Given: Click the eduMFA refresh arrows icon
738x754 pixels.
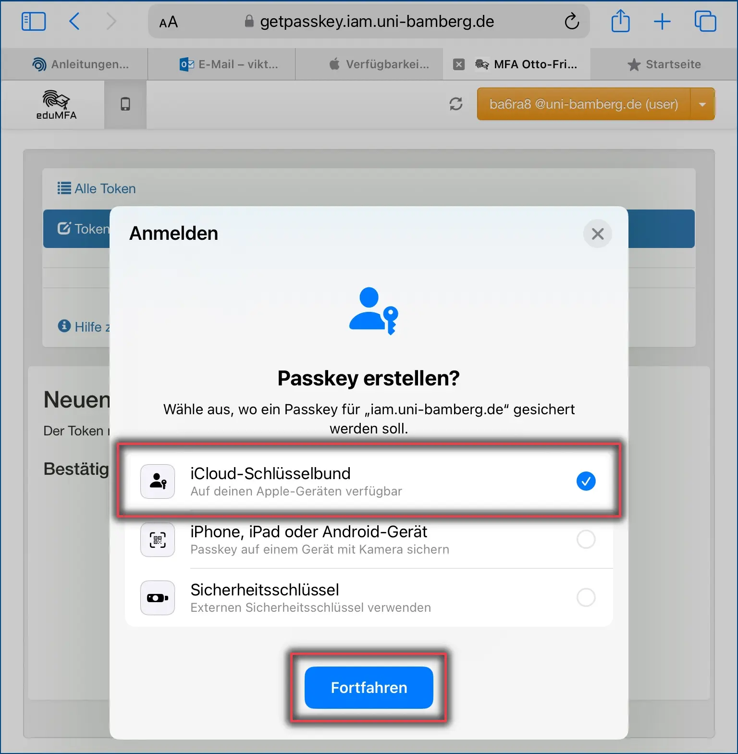Looking at the screenshot, I should [456, 104].
